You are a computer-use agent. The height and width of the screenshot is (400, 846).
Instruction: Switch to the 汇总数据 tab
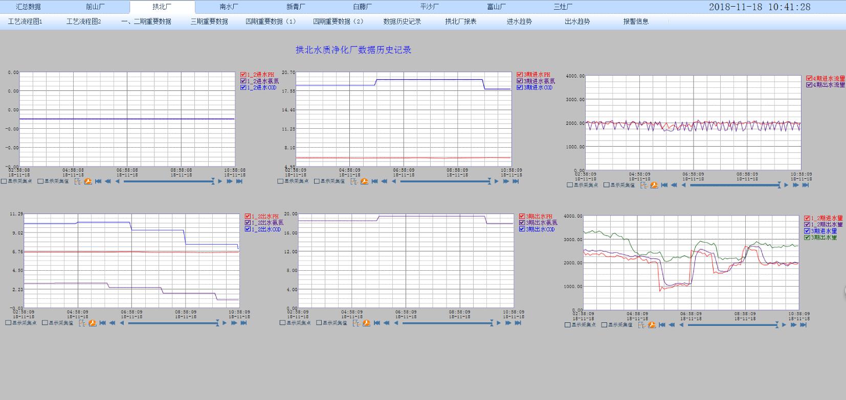28,7
